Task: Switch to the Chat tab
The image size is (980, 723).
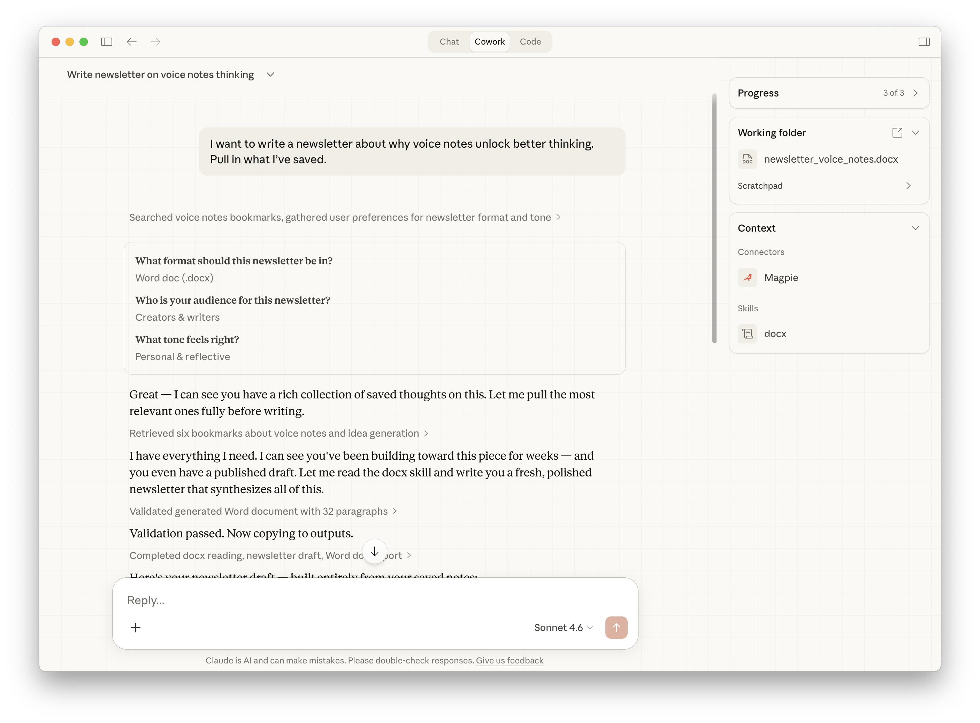Action: tap(449, 41)
